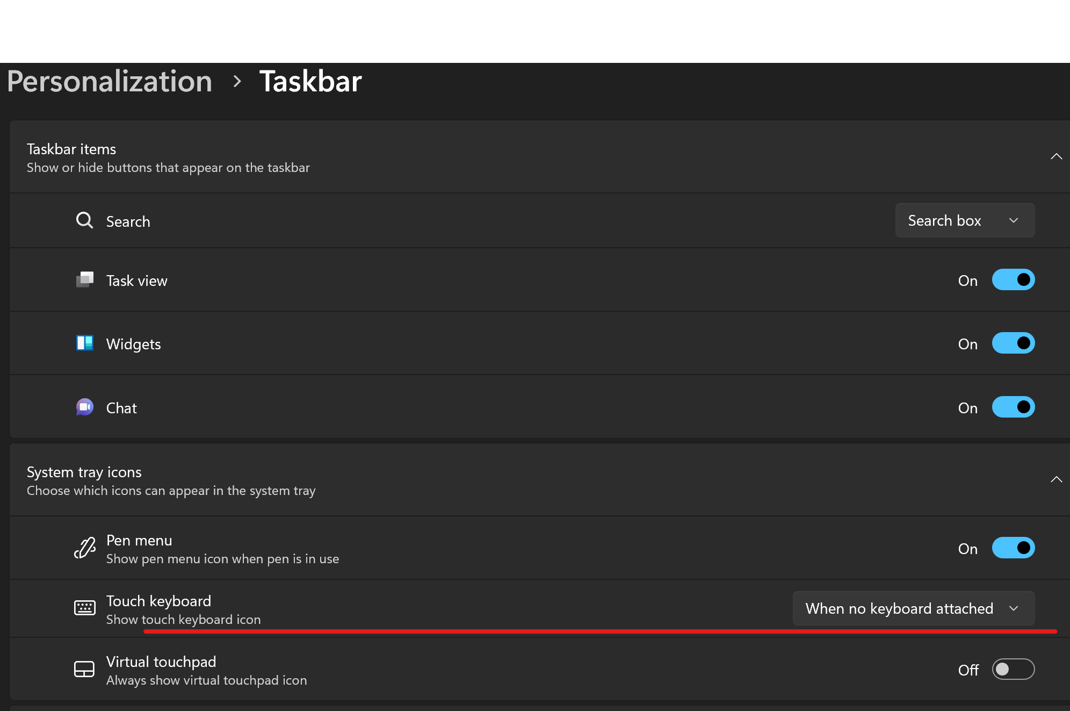Click the Search magnifier icon
This screenshot has width=1070, height=711.
pos(84,220)
